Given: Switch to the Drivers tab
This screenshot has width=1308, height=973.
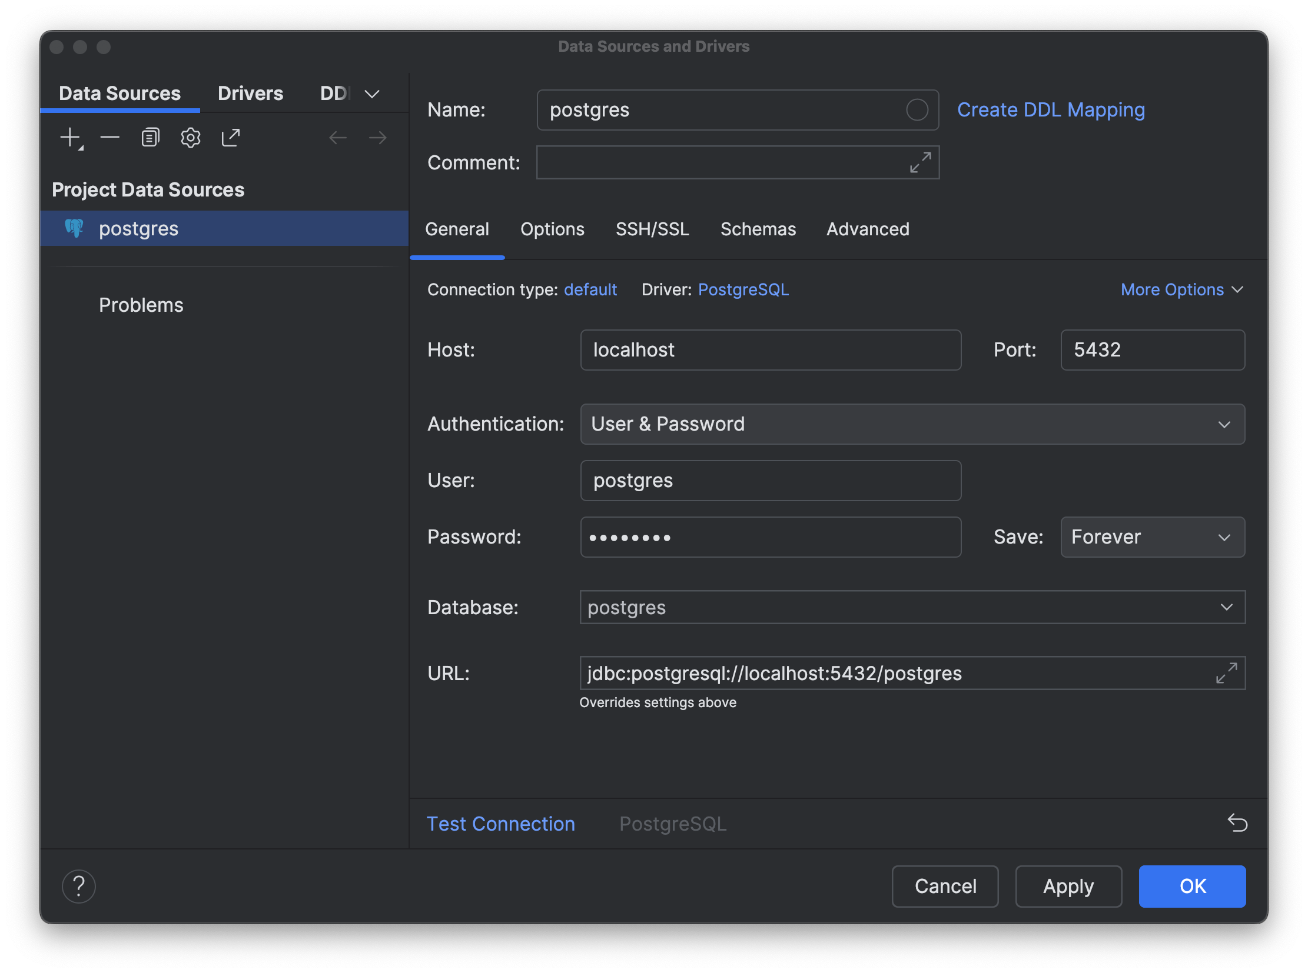Looking at the screenshot, I should [250, 93].
